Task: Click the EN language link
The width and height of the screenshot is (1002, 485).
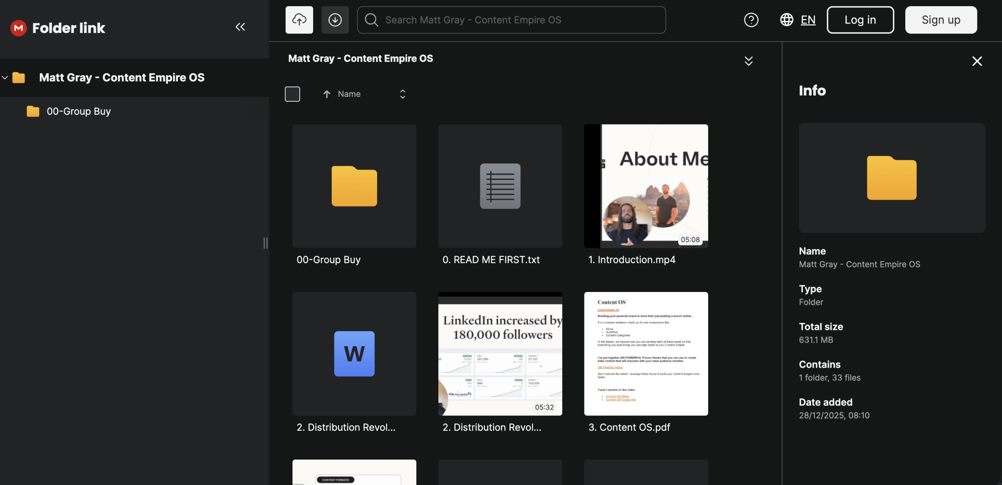Action: 808,20
